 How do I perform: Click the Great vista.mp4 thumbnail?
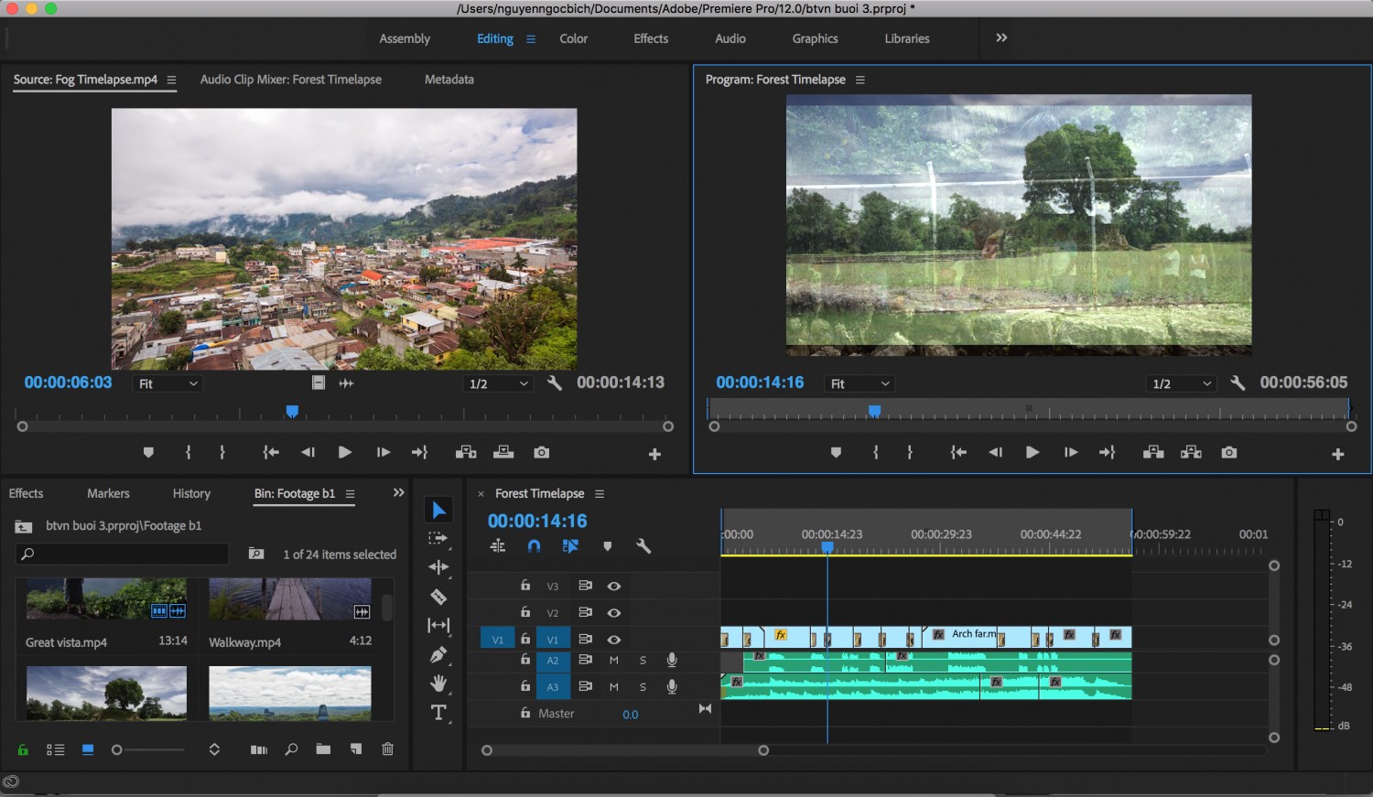point(106,598)
